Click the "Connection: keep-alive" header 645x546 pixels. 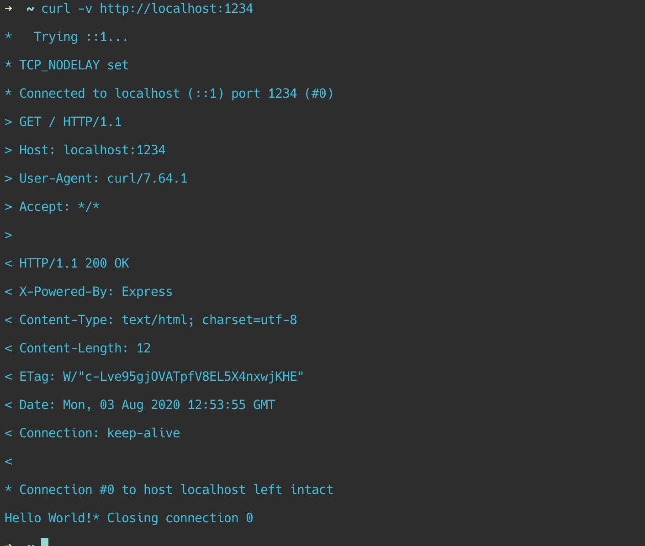[99, 433]
